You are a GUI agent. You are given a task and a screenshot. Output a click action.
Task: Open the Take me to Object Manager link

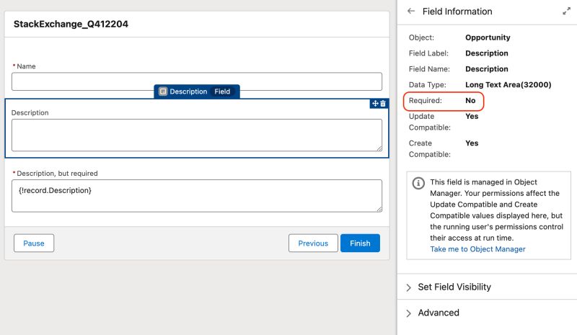(477, 249)
